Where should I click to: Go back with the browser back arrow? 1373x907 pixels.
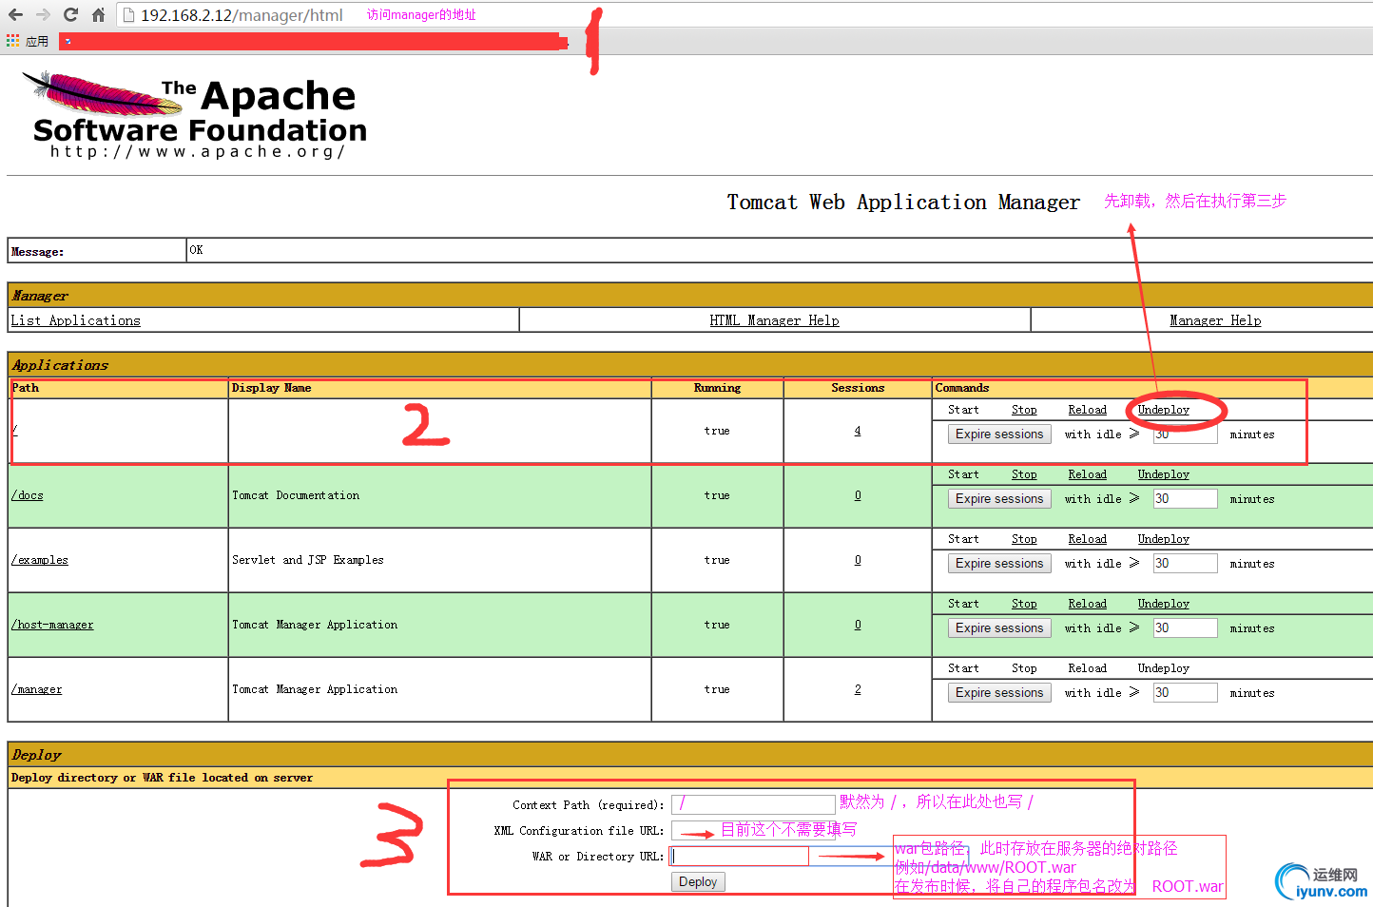point(15,14)
